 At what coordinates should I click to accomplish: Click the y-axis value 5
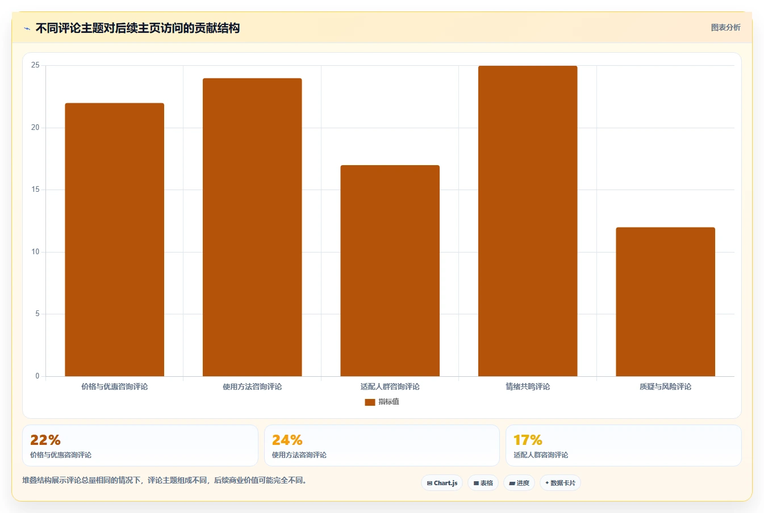click(37, 314)
